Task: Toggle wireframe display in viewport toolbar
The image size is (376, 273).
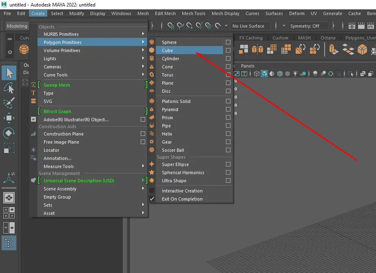Action: click(257, 74)
